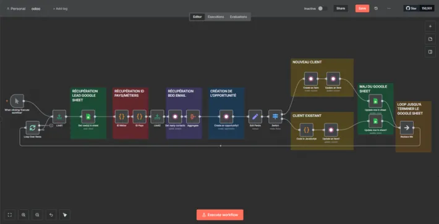Screen dimensions: 439x224
Task: Click the plus beside the trigger node
Action: 7,101
